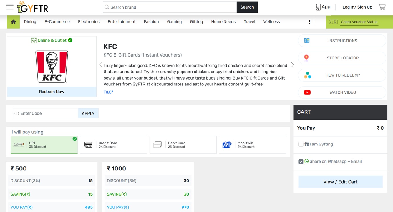Open the Dining category

click(30, 22)
